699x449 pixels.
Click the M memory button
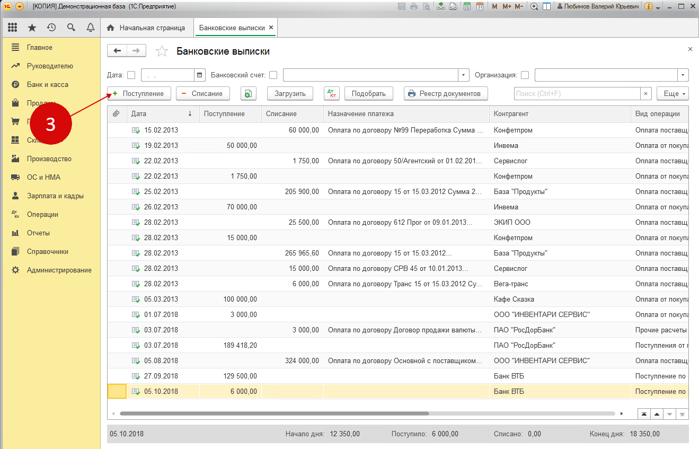[494, 6]
